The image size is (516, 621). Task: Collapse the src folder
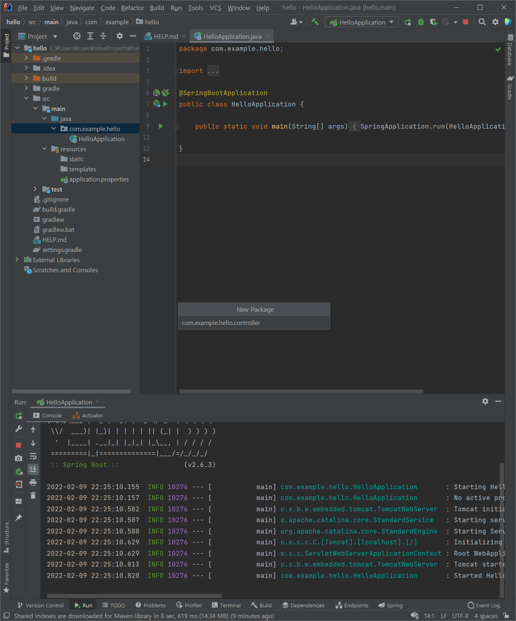[26, 98]
